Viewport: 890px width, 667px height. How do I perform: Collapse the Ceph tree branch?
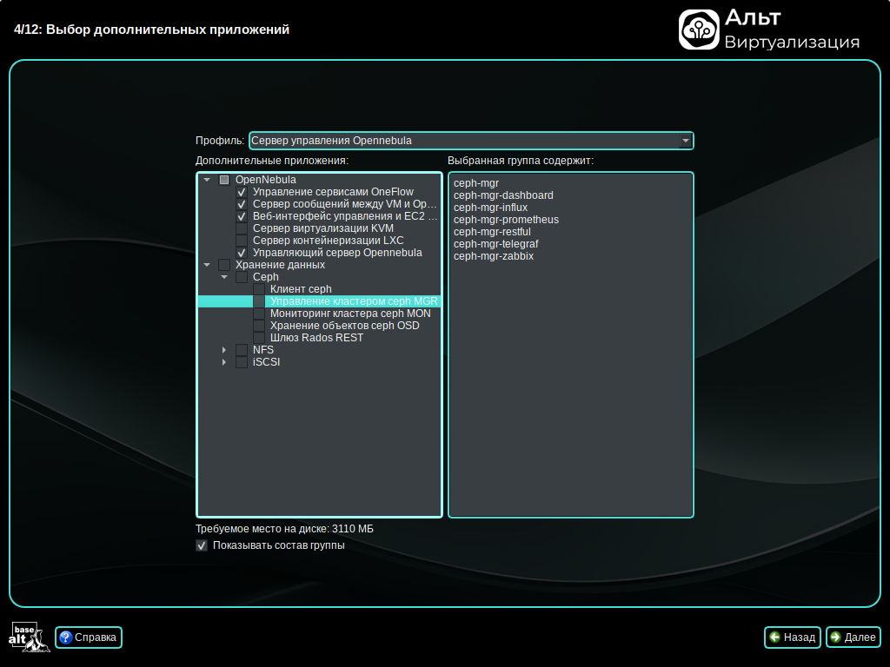click(224, 277)
